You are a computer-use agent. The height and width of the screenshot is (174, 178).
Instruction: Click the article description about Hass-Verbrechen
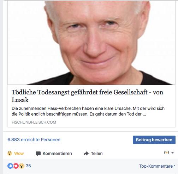[88, 111]
